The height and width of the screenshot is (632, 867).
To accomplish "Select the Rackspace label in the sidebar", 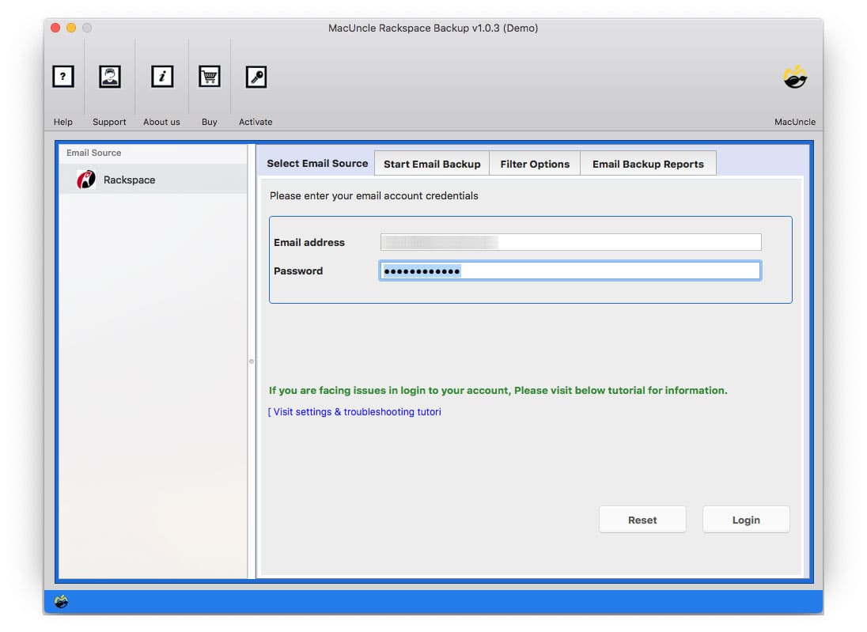I will [130, 180].
